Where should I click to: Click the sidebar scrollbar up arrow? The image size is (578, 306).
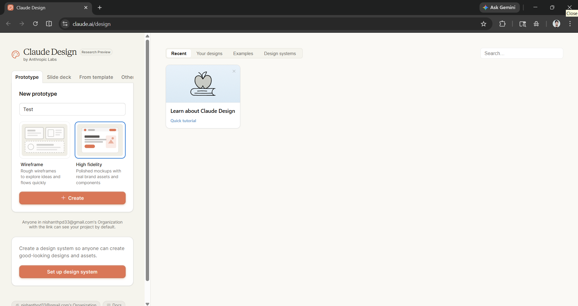pos(147,36)
